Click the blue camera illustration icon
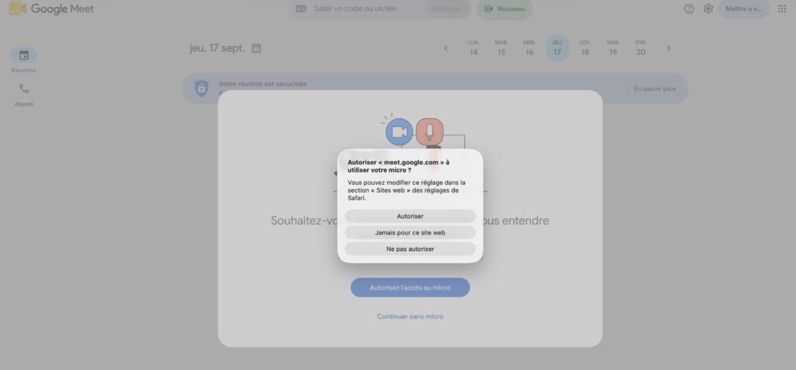Image resolution: width=796 pixels, height=370 pixels. (x=399, y=132)
